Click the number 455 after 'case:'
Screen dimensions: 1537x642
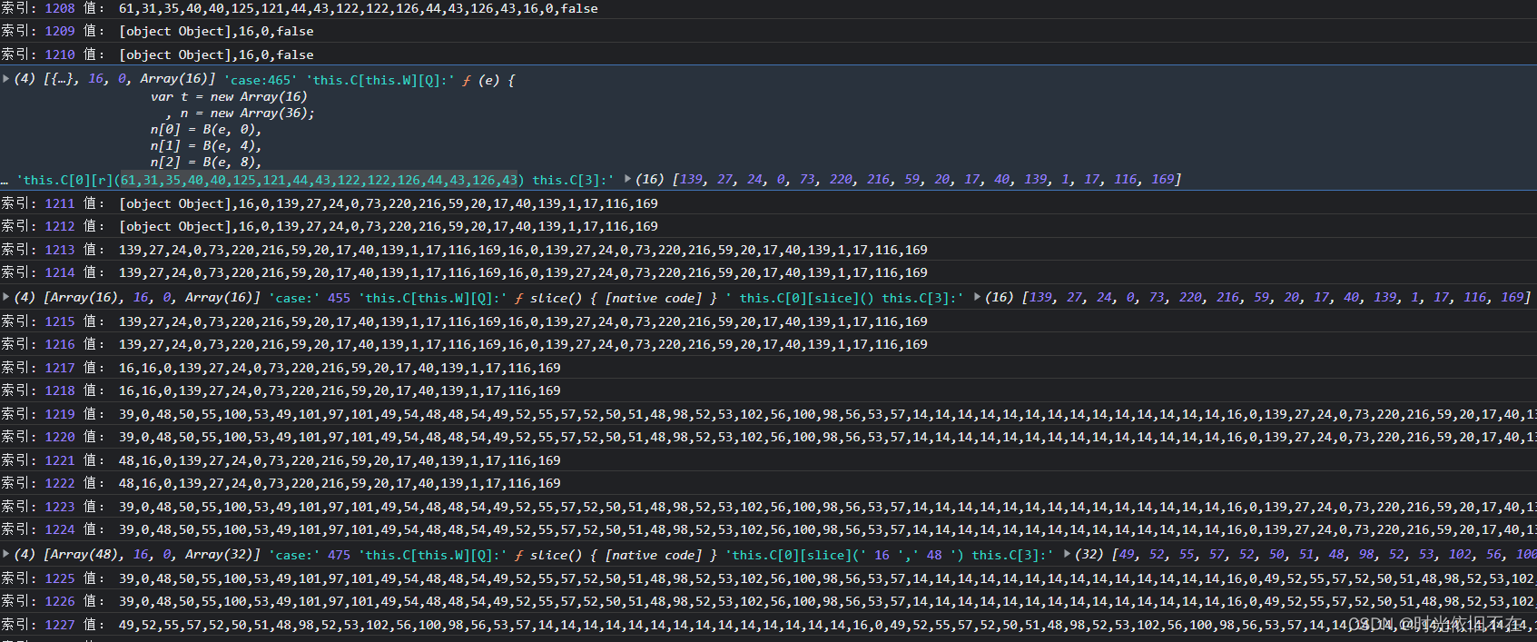tap(339, 298)
